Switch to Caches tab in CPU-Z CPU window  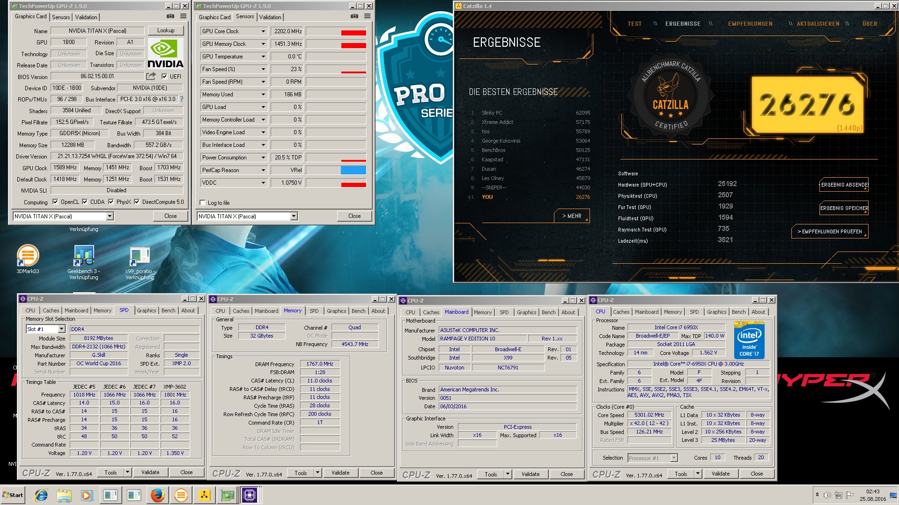pyautogui.click(x=621, y=312)
